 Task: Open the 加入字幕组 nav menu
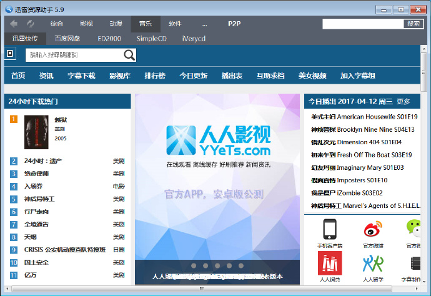coord(358,76)
